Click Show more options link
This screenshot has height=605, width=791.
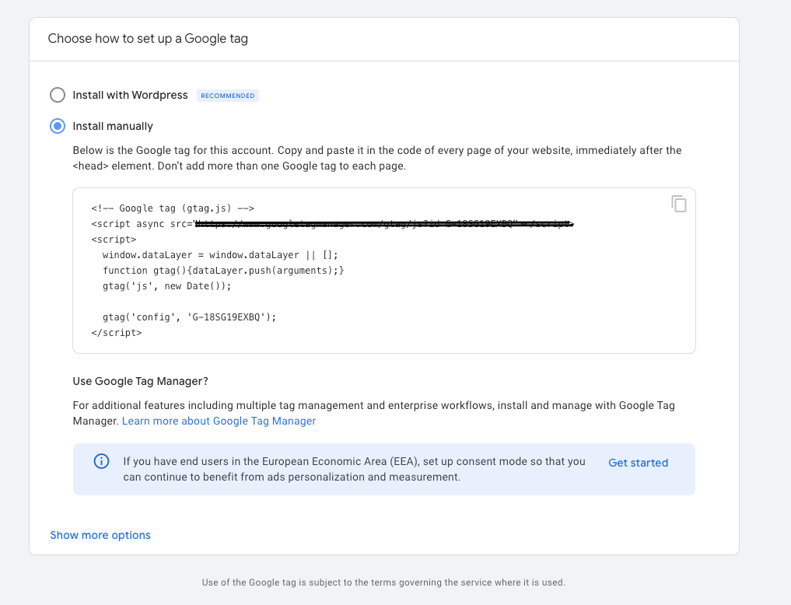pyautogui.click(x=100, y=535)
